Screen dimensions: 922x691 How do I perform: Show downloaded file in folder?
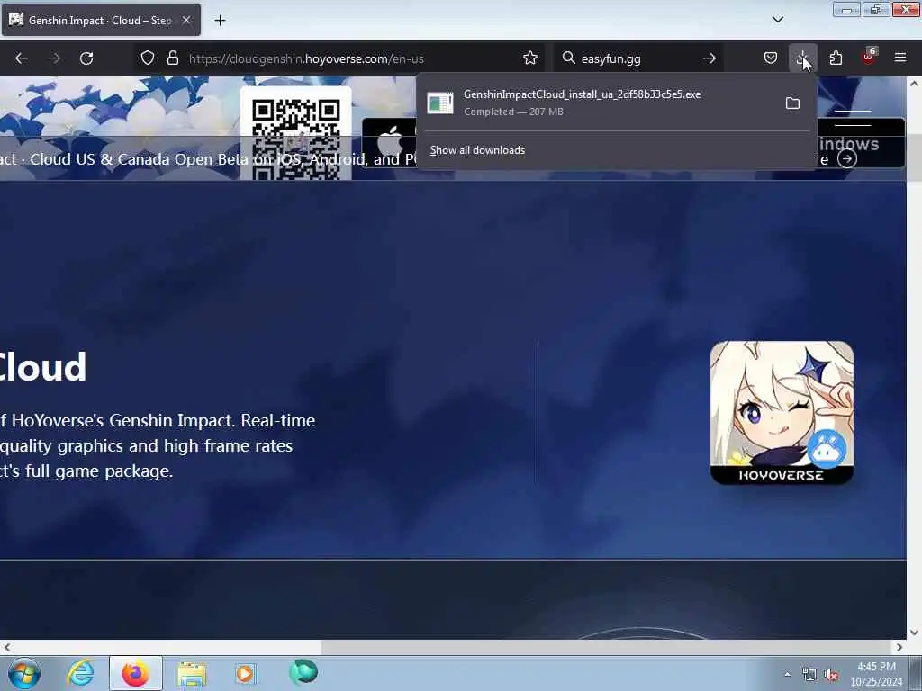coord(792,103)
